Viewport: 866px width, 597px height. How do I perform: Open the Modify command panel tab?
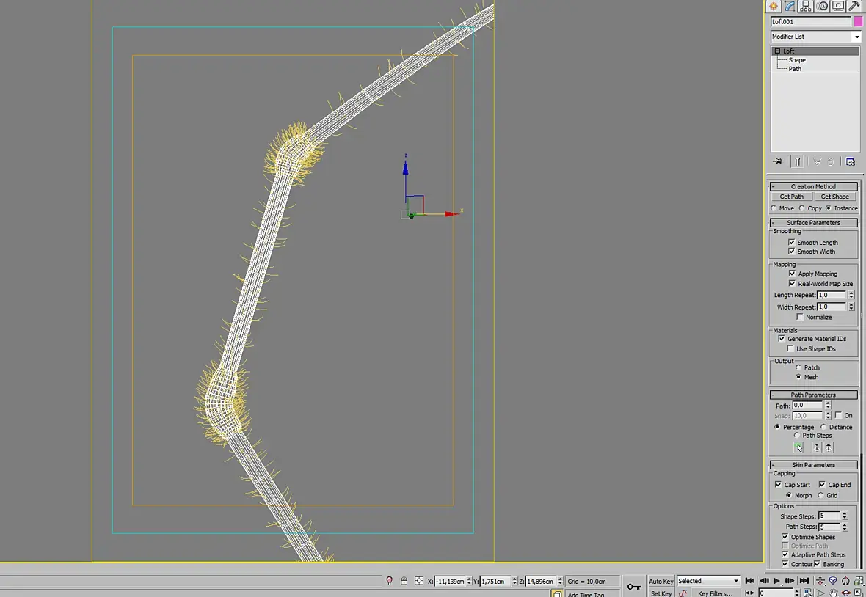click(790, 6)
